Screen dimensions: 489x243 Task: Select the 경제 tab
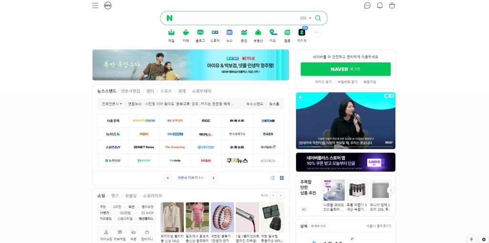[x=182, y=91]
